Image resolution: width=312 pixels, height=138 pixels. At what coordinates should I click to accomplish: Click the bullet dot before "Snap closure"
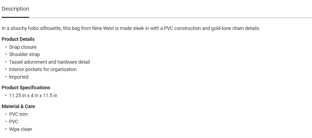click(x=6, y=47)
